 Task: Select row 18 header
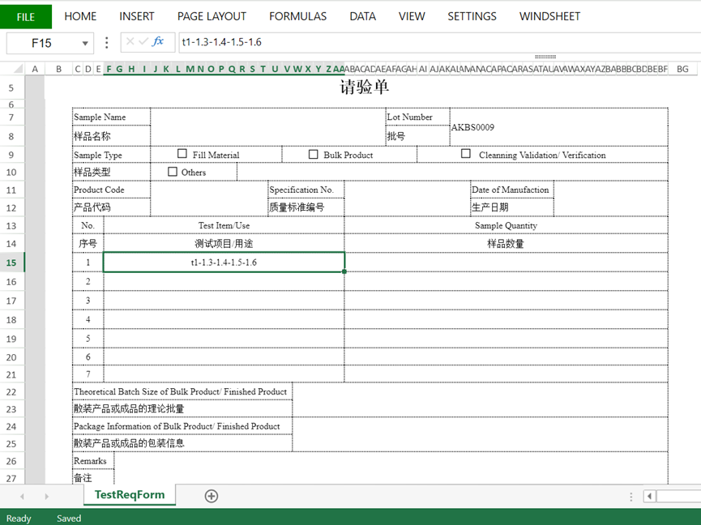[11, 319]
